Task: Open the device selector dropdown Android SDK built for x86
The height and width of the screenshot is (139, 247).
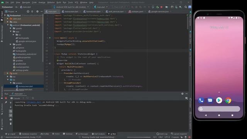Action: (x=71, y=7)
